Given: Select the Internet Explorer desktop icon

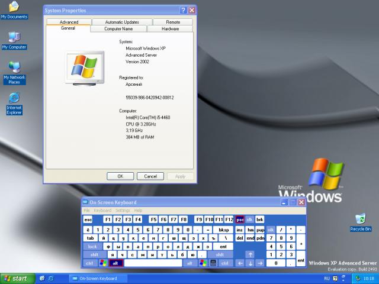Looking at the screenshot, I should pyautogui.click(x=14, y=104).
